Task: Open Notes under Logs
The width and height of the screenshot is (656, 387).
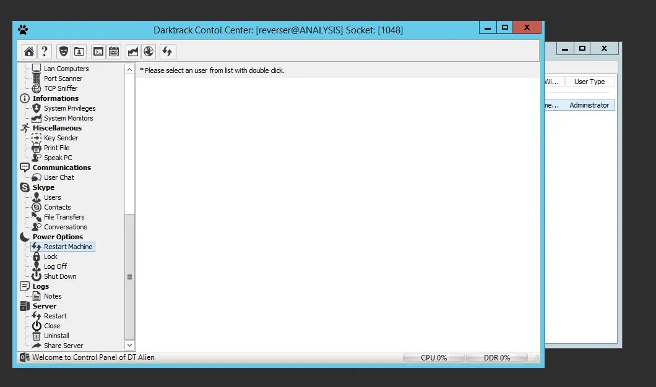Action: 53,296
